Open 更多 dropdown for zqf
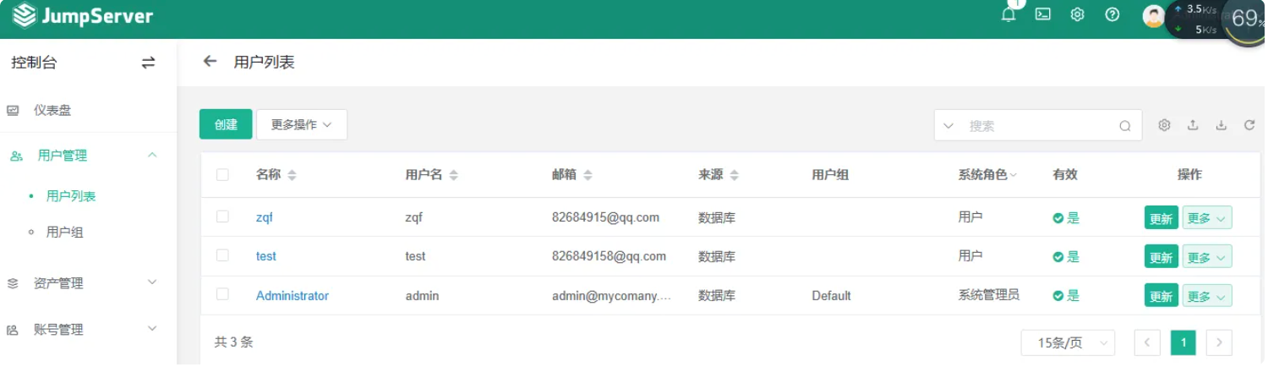1268x389 pixels. coord(1206,218)
